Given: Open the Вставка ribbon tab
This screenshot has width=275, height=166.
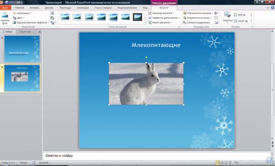Looking at the screenshot, I should pyautogui.click(x=34, y=8).
